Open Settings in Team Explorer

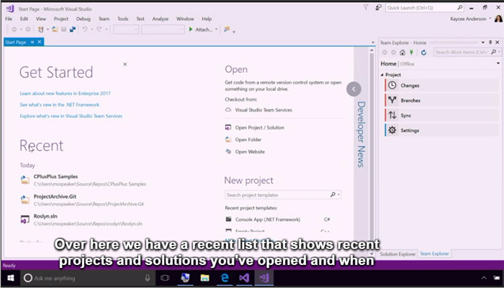coord(441,130)
